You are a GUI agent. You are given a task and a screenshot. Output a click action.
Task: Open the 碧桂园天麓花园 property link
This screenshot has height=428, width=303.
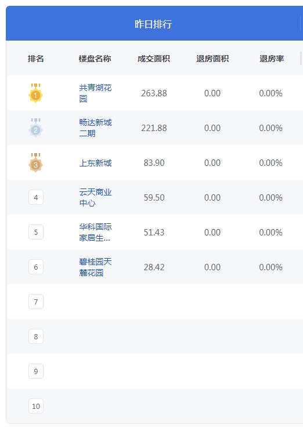tap(95, 267)
